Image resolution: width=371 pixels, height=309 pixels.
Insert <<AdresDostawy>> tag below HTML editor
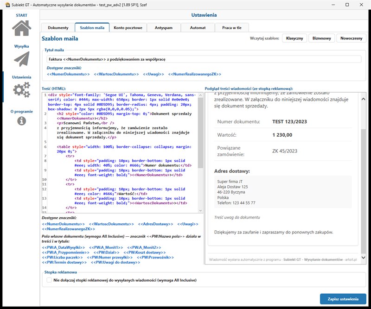coord(155,224)
